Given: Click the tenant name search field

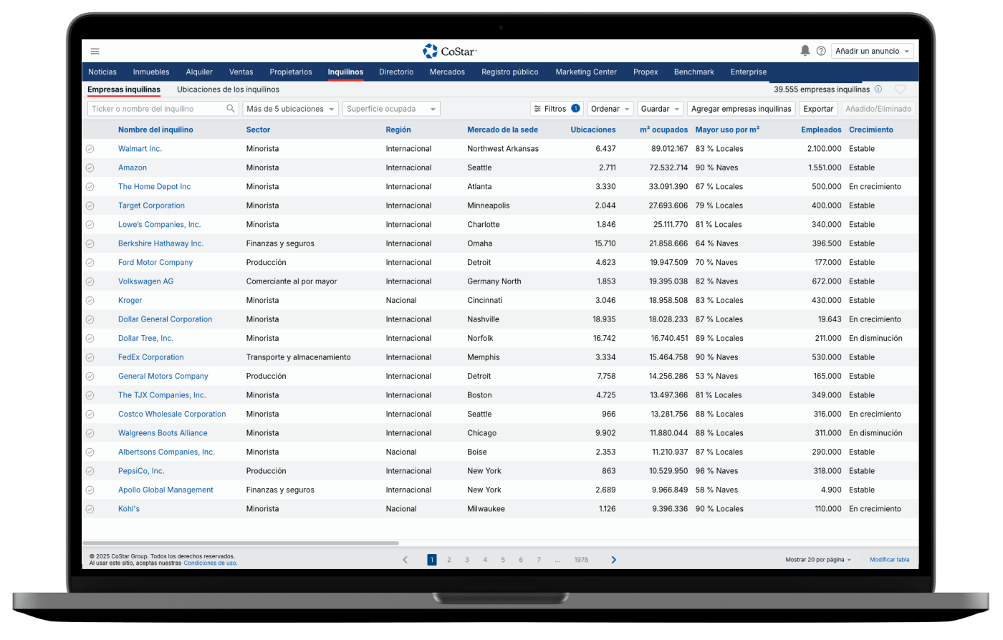Looking at the screenshot, I should pyautogui.click(x=156, y=109).
